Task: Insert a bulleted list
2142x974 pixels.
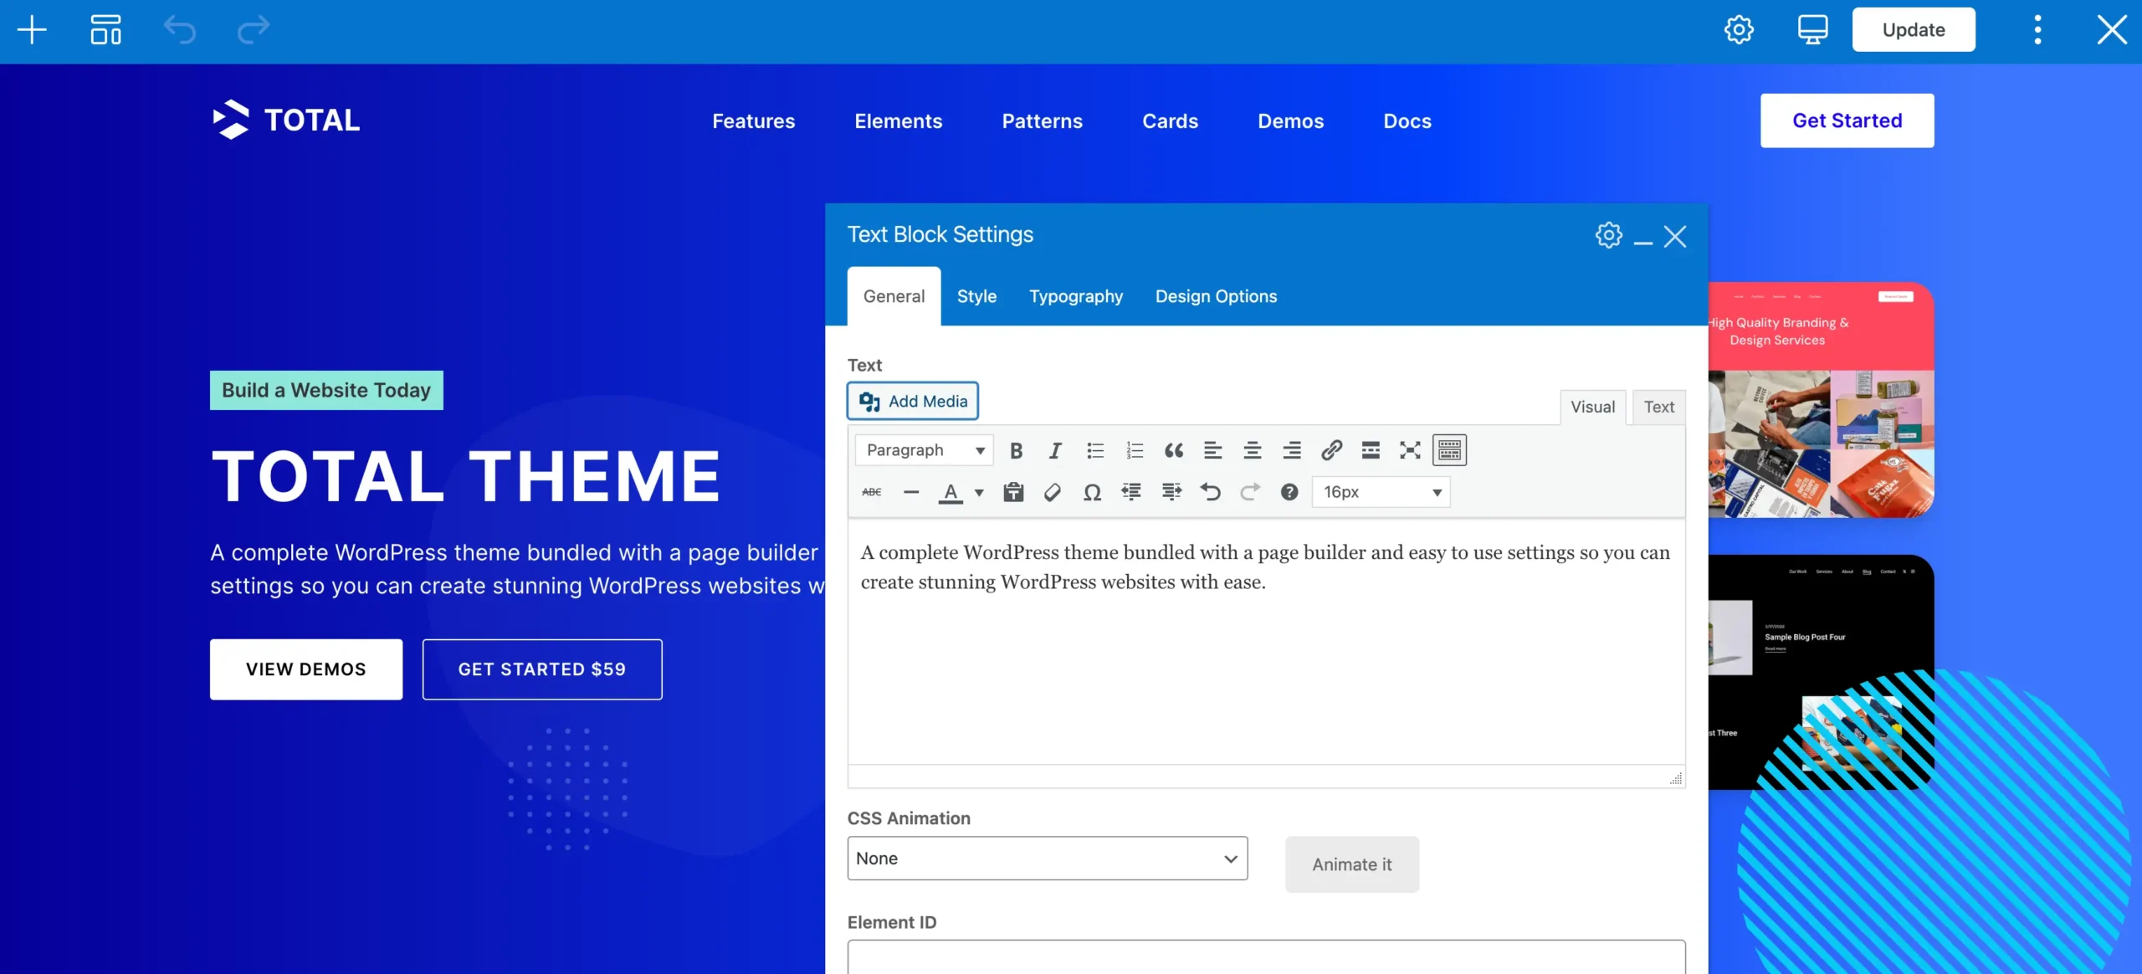Action: pyautogui.click(x=1095, y=451)
